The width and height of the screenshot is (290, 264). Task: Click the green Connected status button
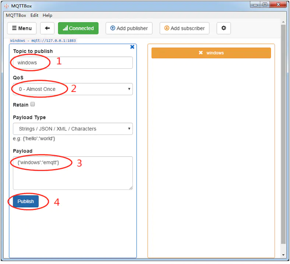78,28
